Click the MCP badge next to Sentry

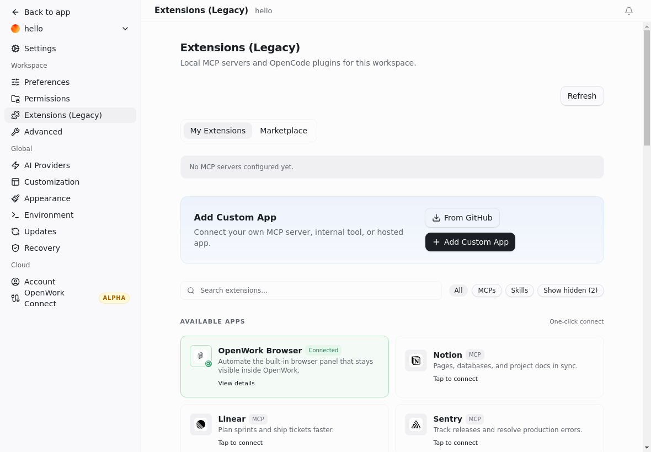[474, 419]
